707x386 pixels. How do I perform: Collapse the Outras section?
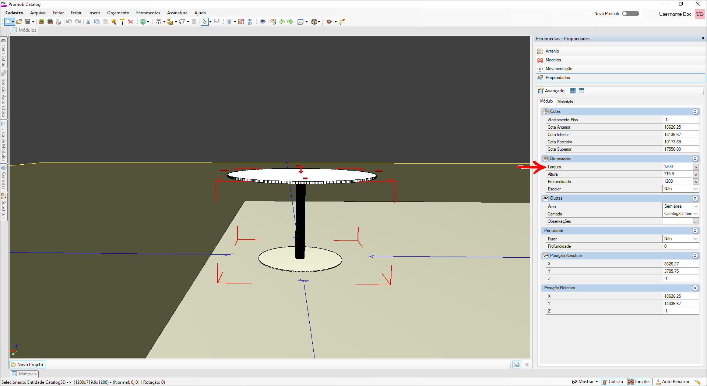[x=695, y=198]
